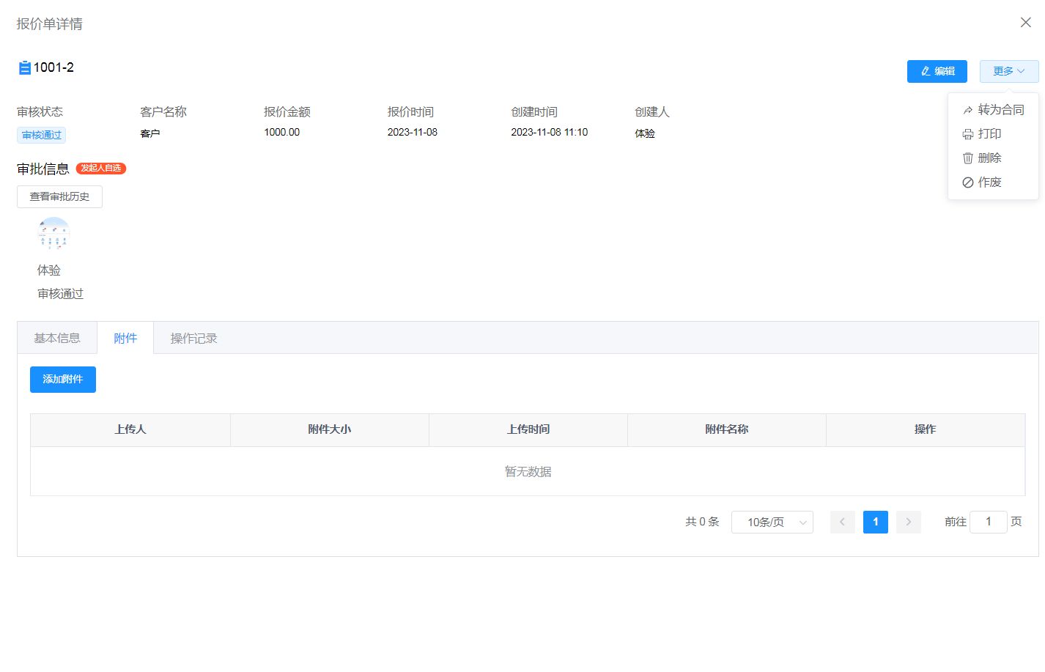1045x672 pixels.
Task: Switch to the 操作记录 tab
Action: tap(193, 338)
